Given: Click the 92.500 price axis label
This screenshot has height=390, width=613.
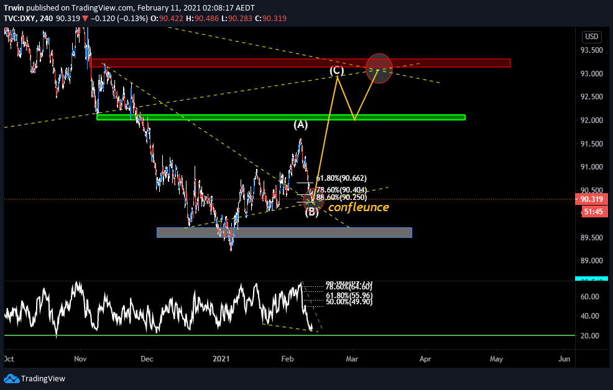Looking at the screenshot, I should click(x=591, y=97).
